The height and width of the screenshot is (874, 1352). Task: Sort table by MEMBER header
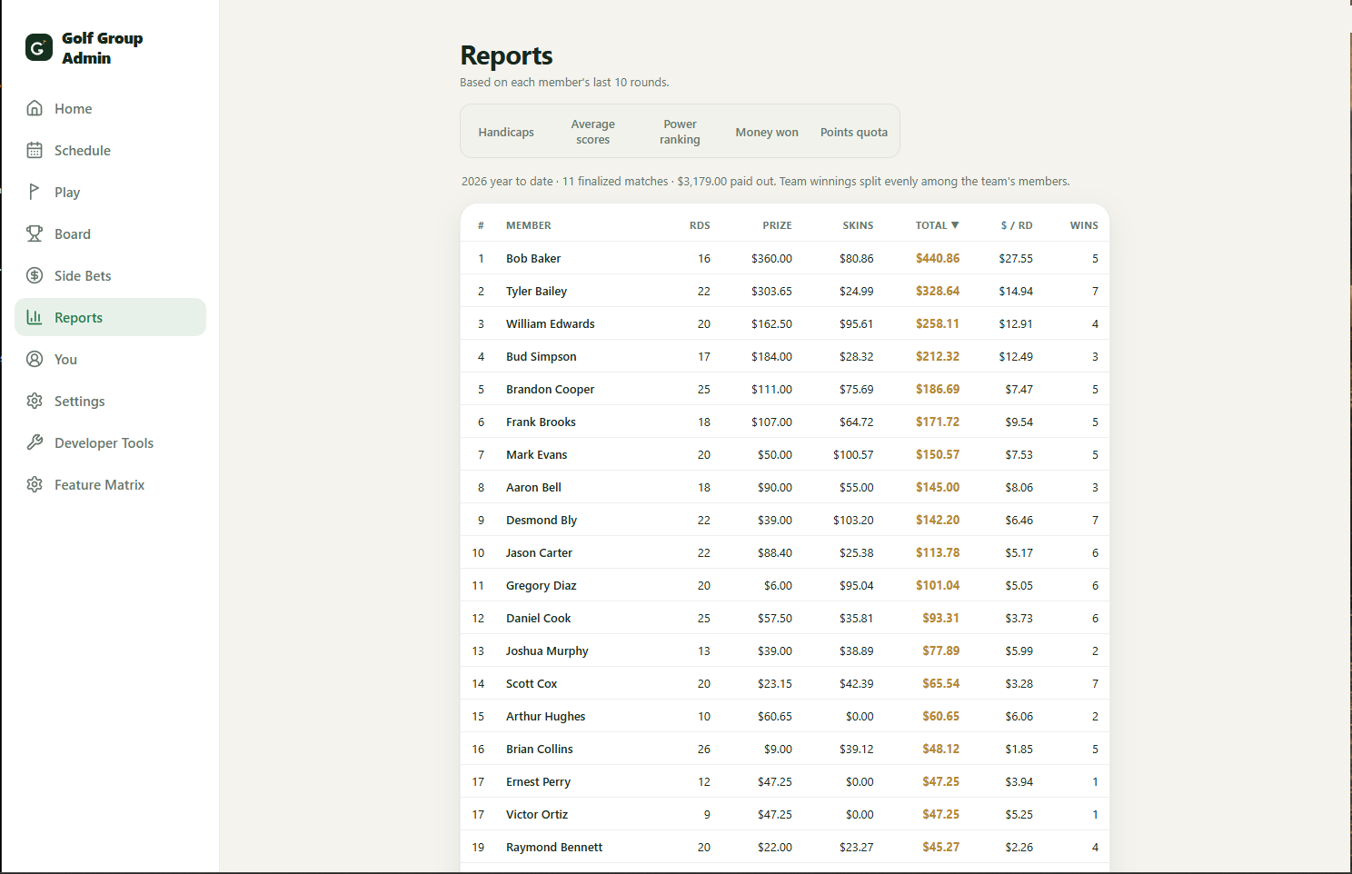[x=529, y=225]
